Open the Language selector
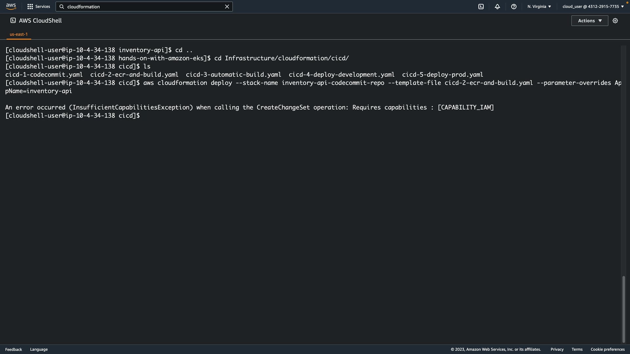Image resolution: width=630 pixels, height=354 pixels. [39, 349]
